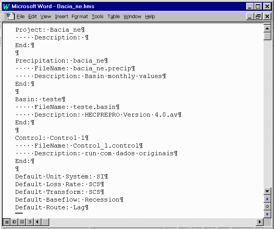Image resolution: width=274 pixels, height=229 pixels.
Task: Open the File menu
Action: point(21,16)
